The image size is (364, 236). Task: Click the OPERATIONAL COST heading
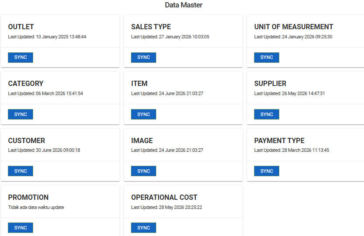point(164,197)
